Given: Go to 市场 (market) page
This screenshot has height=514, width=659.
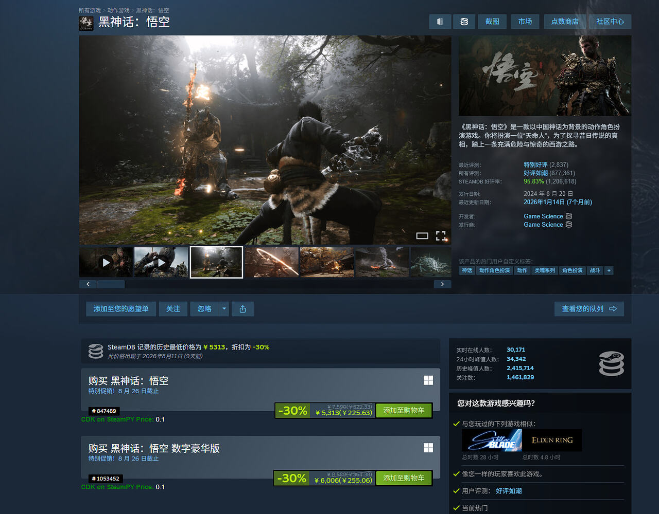Looking at the screenshot, I should pyautogui.click(x=525, y=22).
